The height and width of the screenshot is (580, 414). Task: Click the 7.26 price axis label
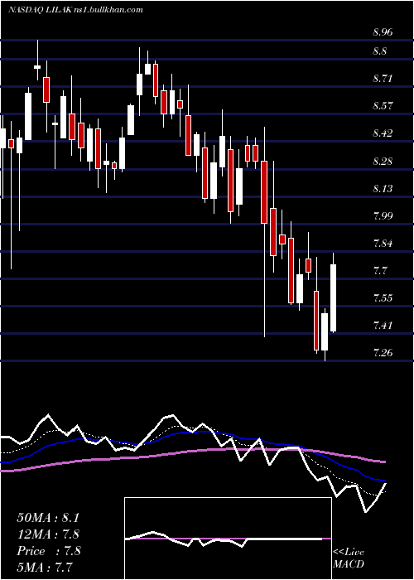pyautogui.click(x=383, y=353)
